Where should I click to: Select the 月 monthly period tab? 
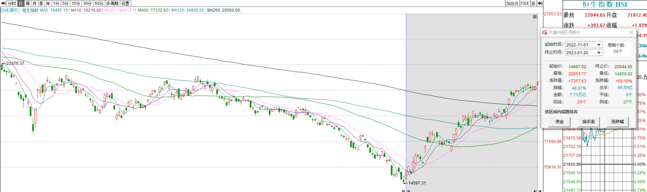(x=34, y=3)
